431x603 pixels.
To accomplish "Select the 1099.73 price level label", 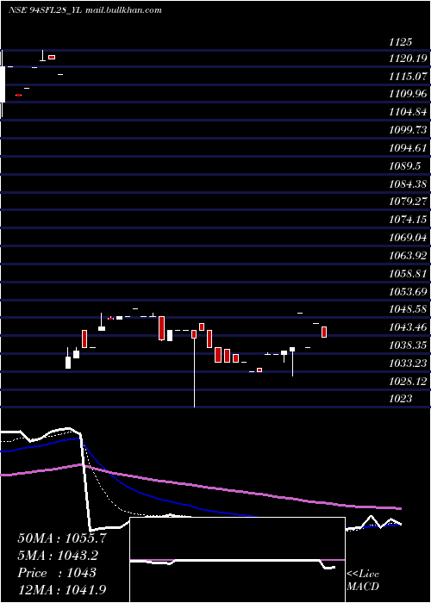I will click(x=408, y=129).
